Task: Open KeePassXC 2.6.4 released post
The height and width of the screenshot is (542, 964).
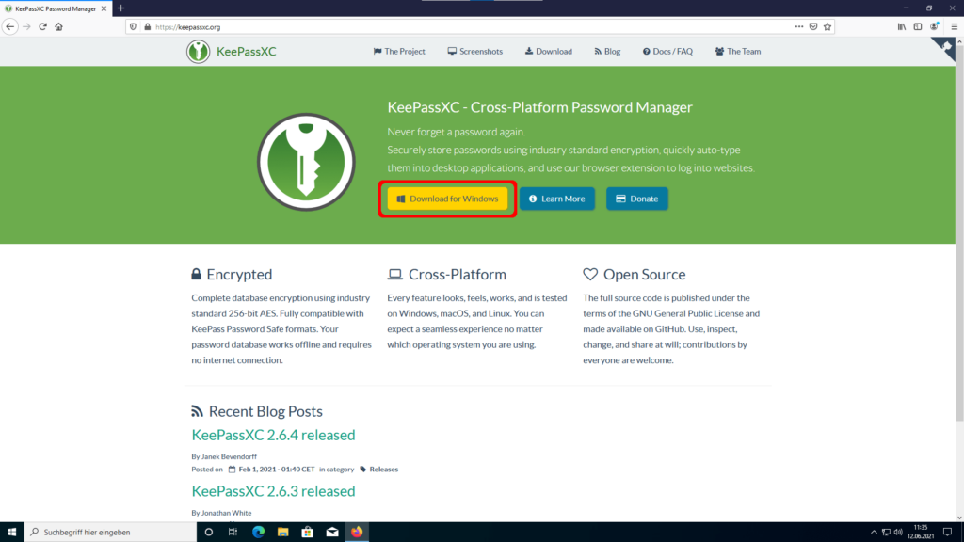Action: (x=274, y=435)
